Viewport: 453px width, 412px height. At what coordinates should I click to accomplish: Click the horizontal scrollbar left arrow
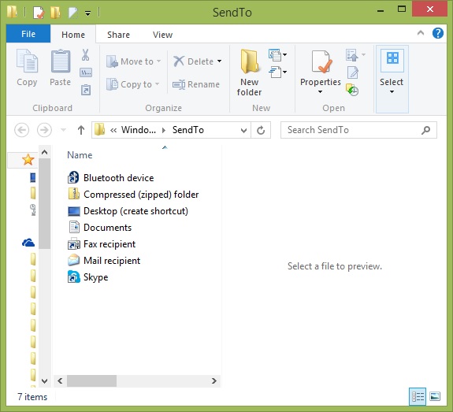pos(60,380)
